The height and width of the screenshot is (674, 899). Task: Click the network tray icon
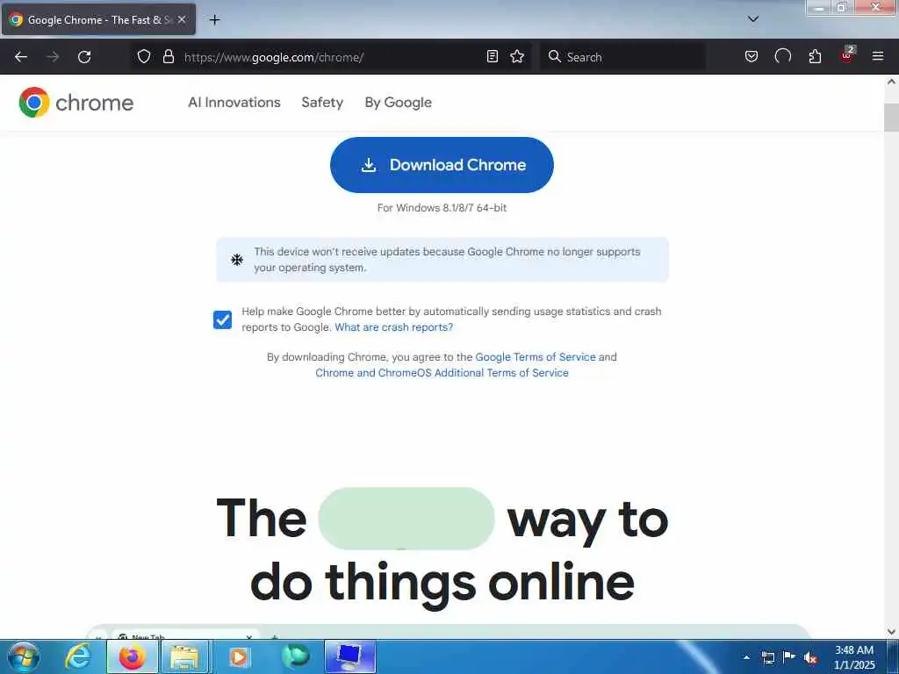coord(767,657)
